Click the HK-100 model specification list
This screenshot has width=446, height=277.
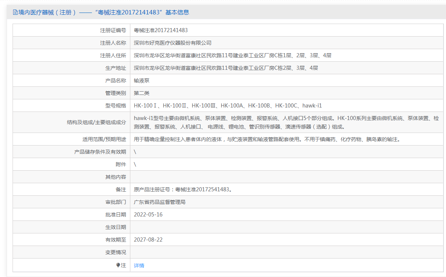pos(228,106)
